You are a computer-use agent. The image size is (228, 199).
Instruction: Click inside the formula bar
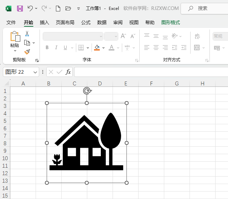coord(151,72)
